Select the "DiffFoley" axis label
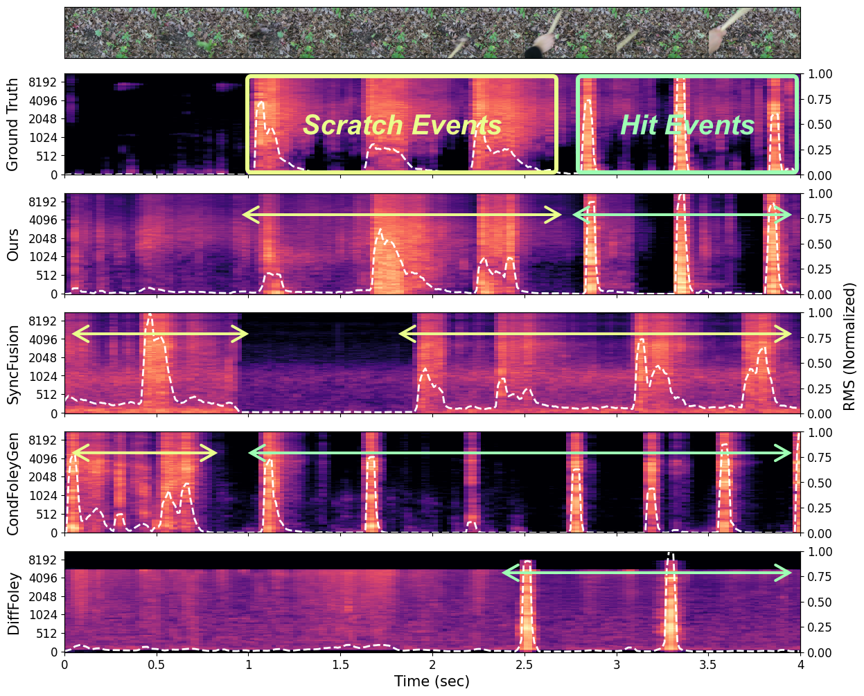The image size is (864, 696). click(x=12, y=603)
